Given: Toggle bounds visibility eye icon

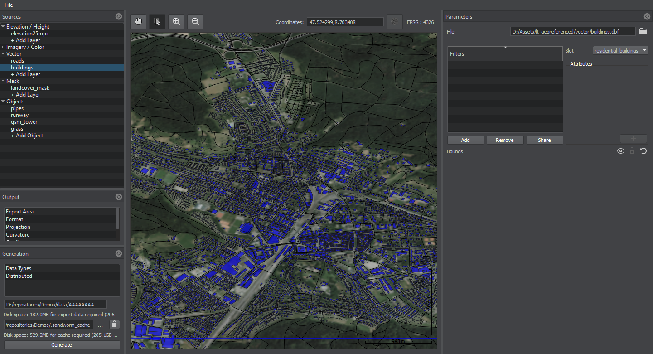Looking at the screenshot, I should (621, 151).
